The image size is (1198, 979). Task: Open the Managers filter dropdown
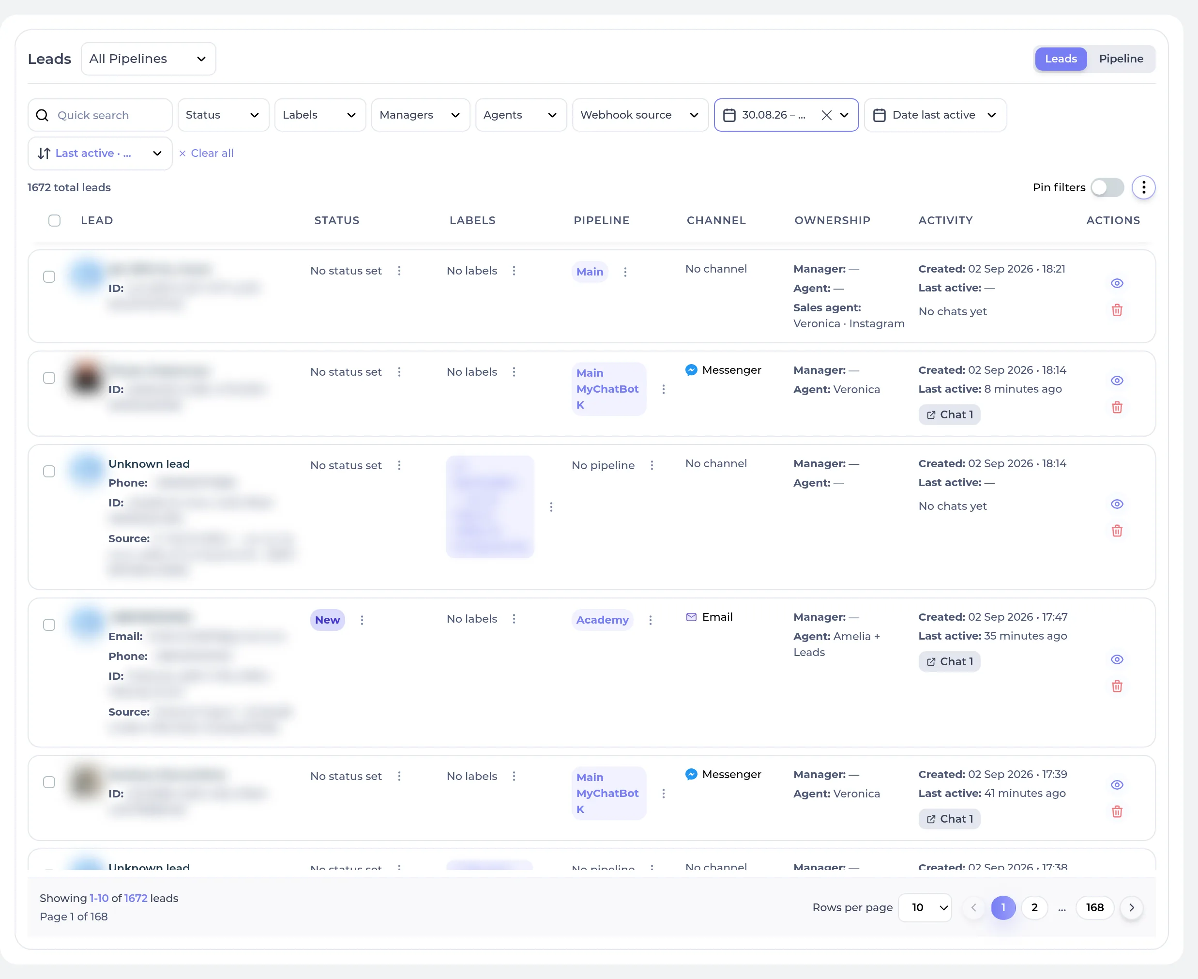pos(421,115)
